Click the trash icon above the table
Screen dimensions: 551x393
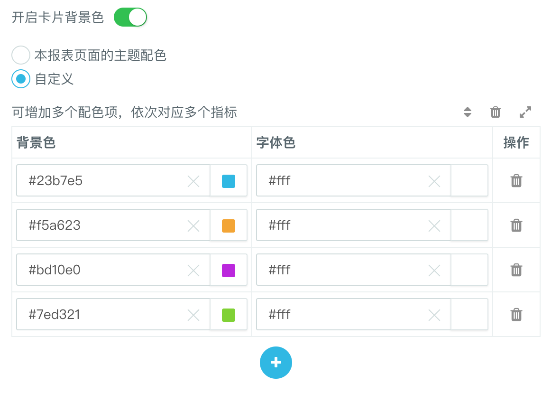click(x=496, y=112)
